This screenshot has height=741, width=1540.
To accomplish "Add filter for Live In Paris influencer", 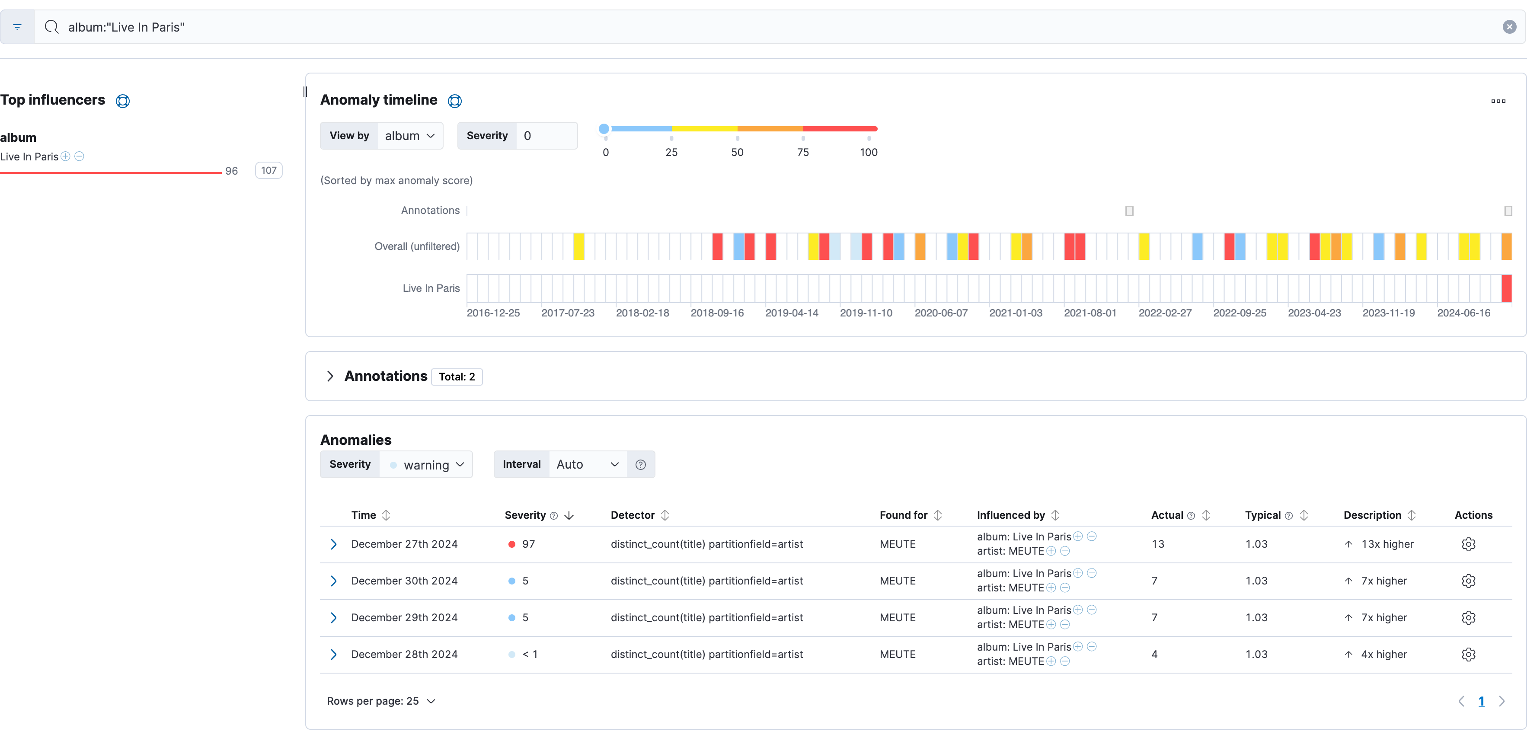I will (x=66, y=157).
